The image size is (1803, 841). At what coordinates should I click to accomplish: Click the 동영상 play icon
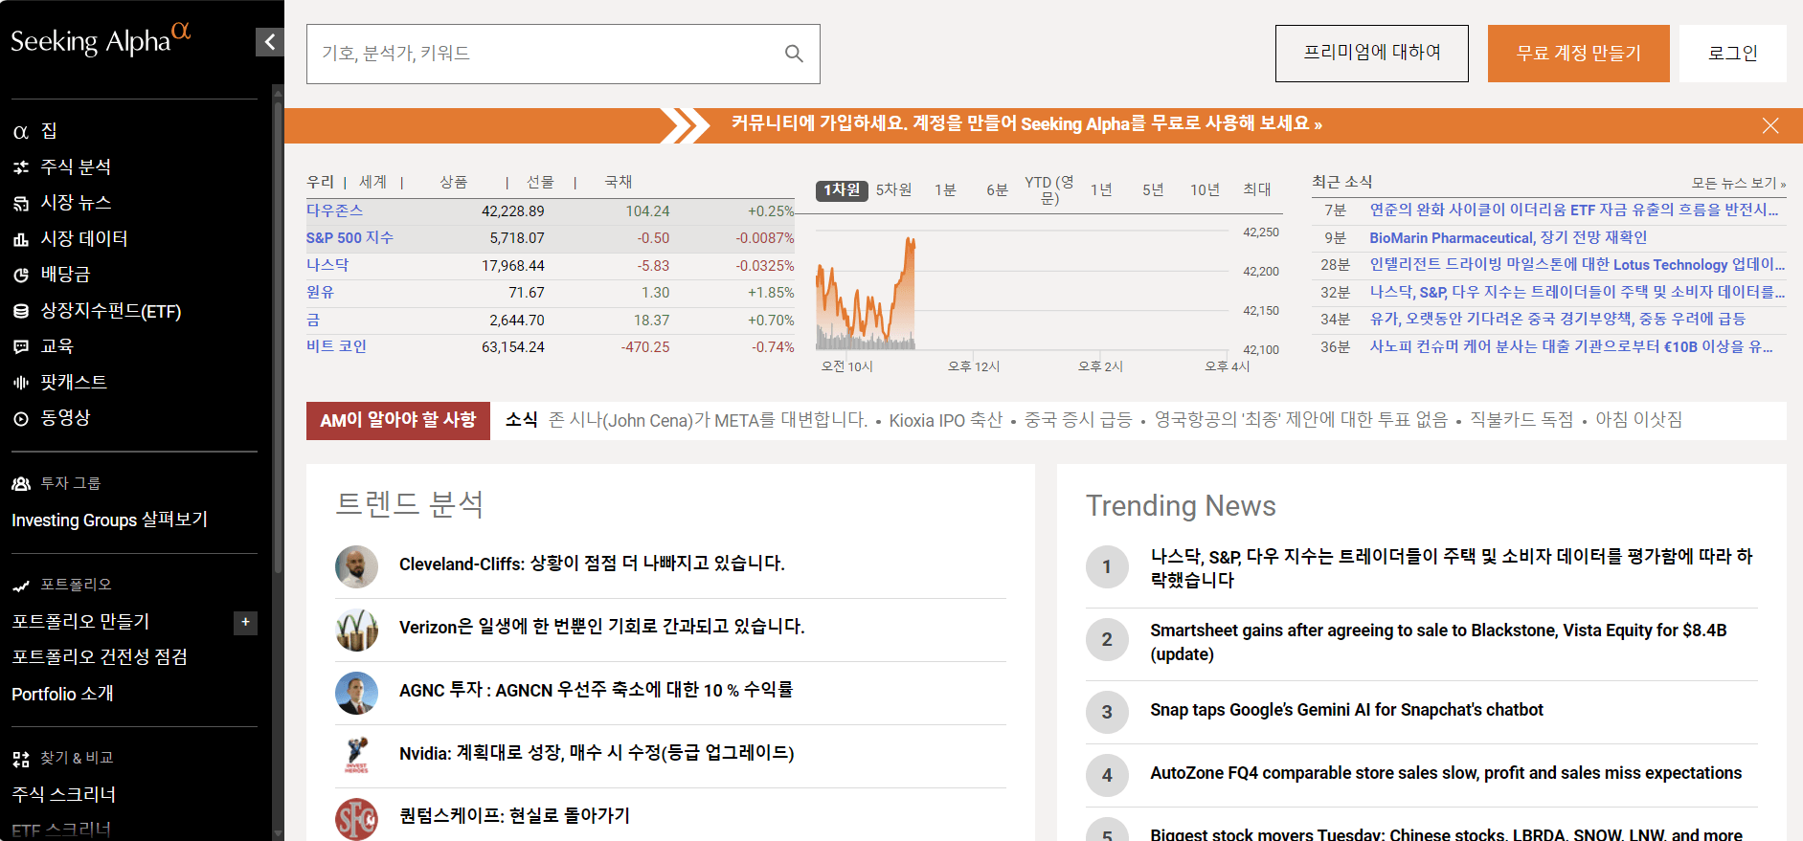click(21, 418)
